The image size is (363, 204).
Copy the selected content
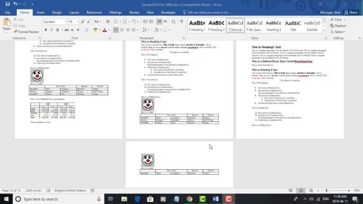click(x=19, y=25)
